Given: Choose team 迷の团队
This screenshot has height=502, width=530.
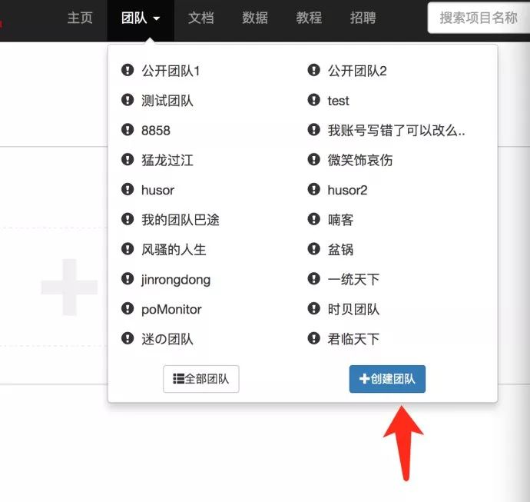Looking at the screenshot, I should tap(167, 339).
